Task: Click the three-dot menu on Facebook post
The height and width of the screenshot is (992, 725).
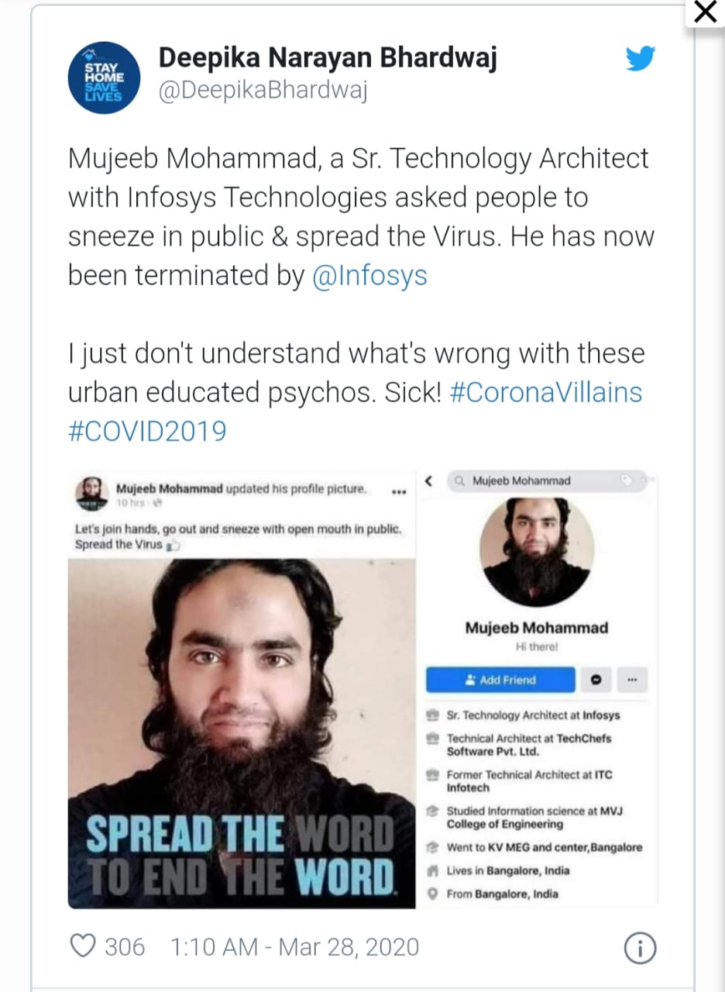Action: (400, 491)
